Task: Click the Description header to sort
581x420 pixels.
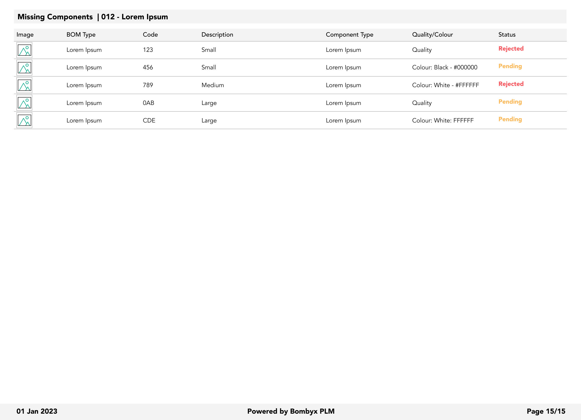Action: point(217,34)
